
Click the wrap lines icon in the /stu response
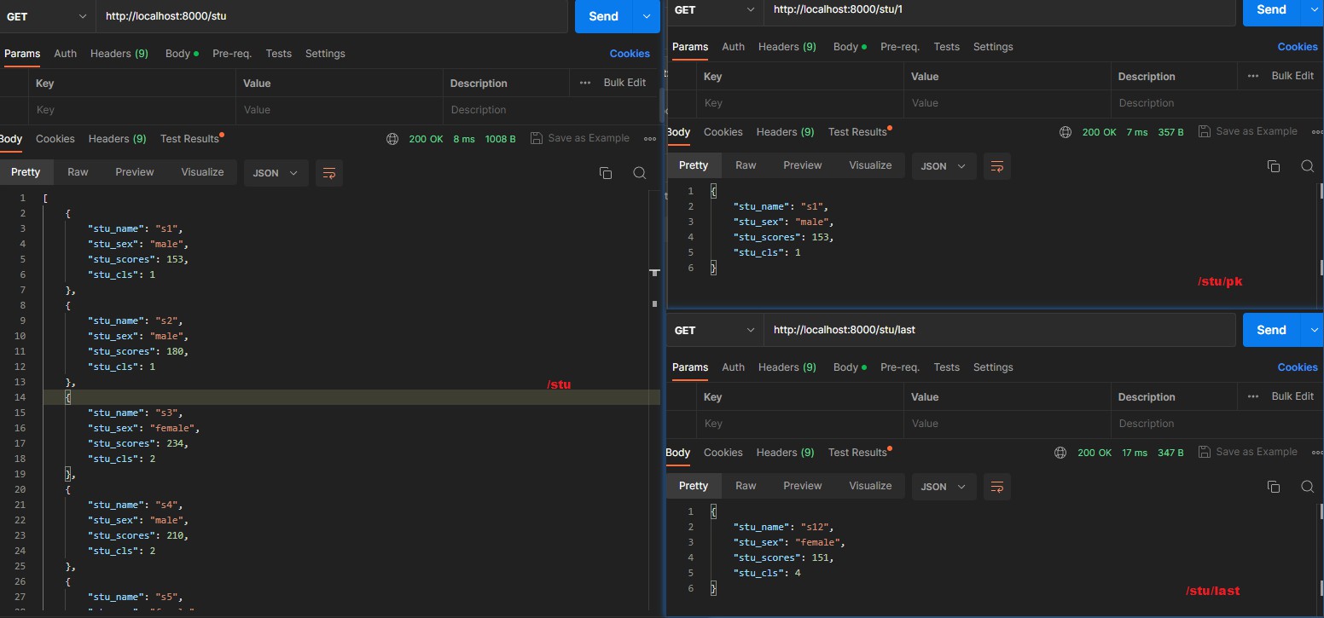pos(328,173)
